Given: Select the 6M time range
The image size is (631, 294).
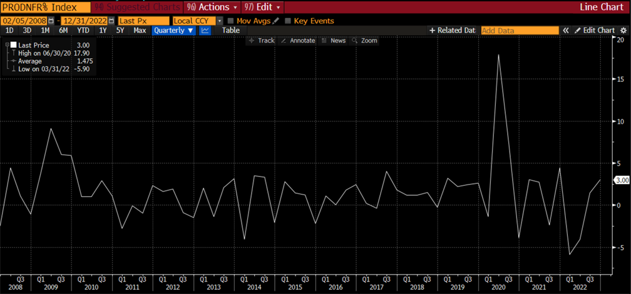Looking at the screenshot, I should [63, 30].
